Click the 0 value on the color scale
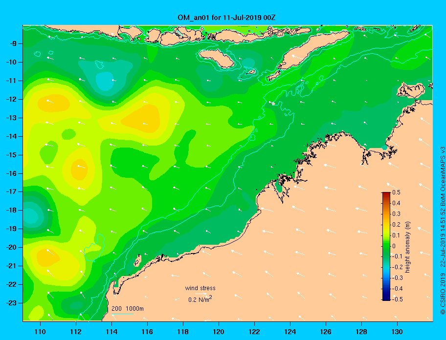The width and height of the screenshot is (446, 340). (x=394, y=246)
